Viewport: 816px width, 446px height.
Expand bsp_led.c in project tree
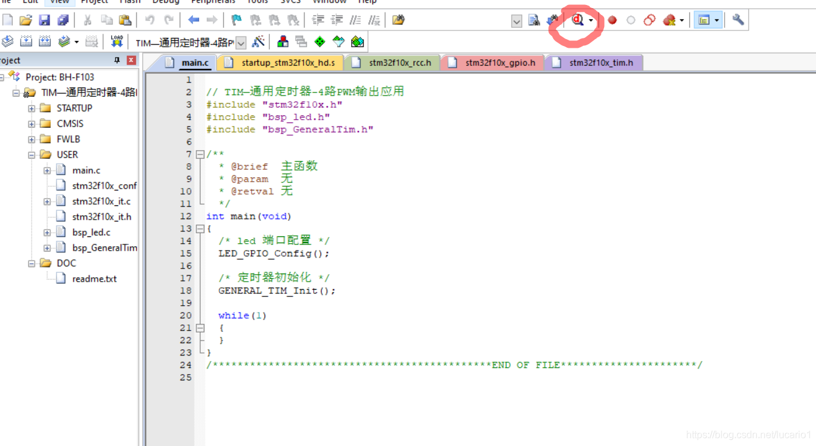47,232
